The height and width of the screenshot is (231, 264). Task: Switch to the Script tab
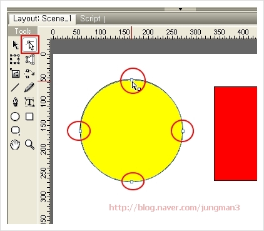coord(90,19)
